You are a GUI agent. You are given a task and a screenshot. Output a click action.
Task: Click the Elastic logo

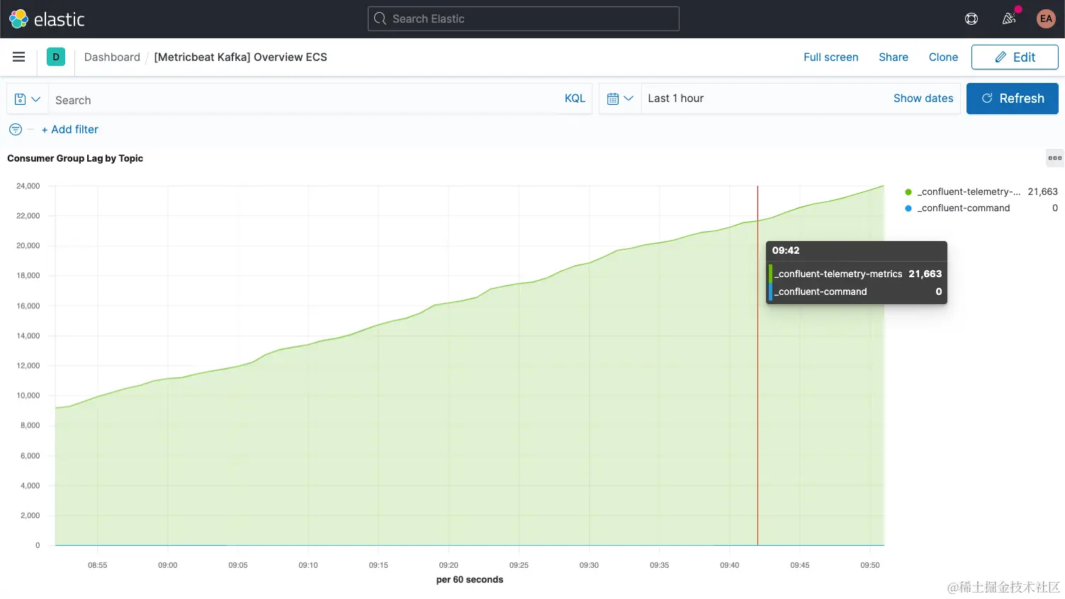tap(47, 19)
